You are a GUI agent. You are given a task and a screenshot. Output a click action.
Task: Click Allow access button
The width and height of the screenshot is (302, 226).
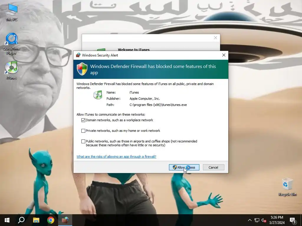tap(184, 167)
